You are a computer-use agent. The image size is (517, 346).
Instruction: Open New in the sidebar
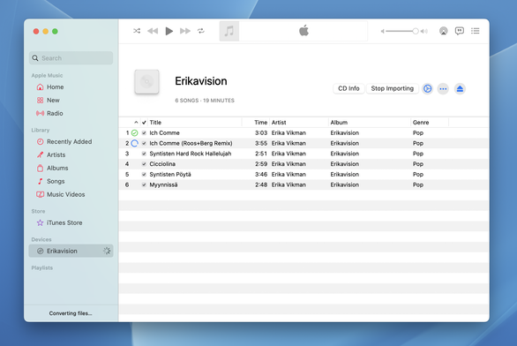coord(71,101)
